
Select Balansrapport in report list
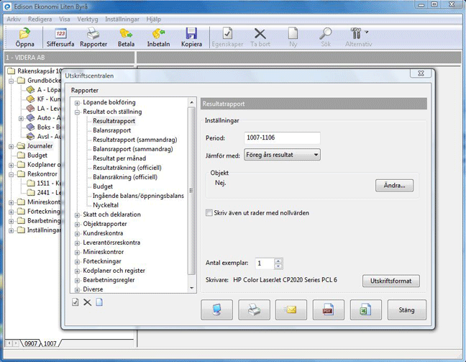pos(111,130)
